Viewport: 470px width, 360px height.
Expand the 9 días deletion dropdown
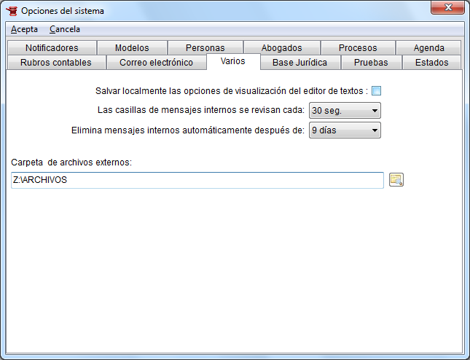coord(345,130)
